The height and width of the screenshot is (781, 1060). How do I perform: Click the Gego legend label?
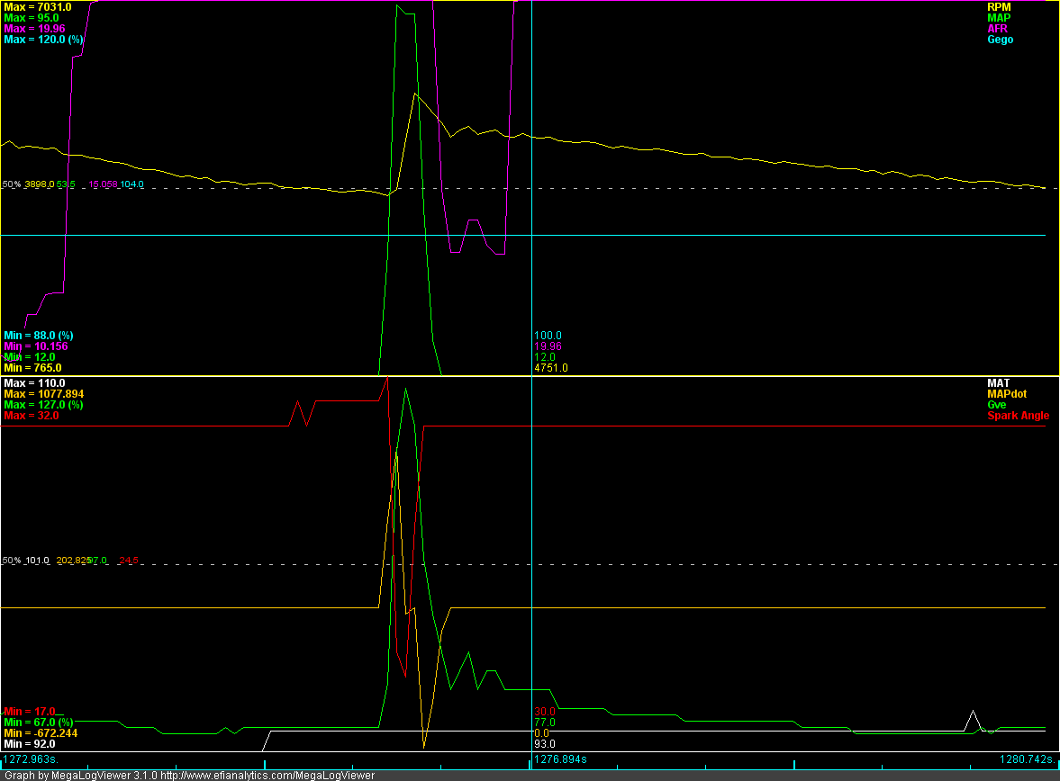point(1000,40)
